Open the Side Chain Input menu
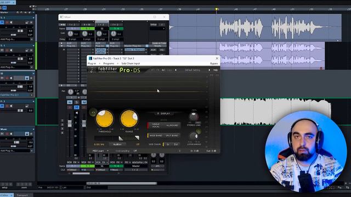The image size is (351, 197). pos(131,63)
